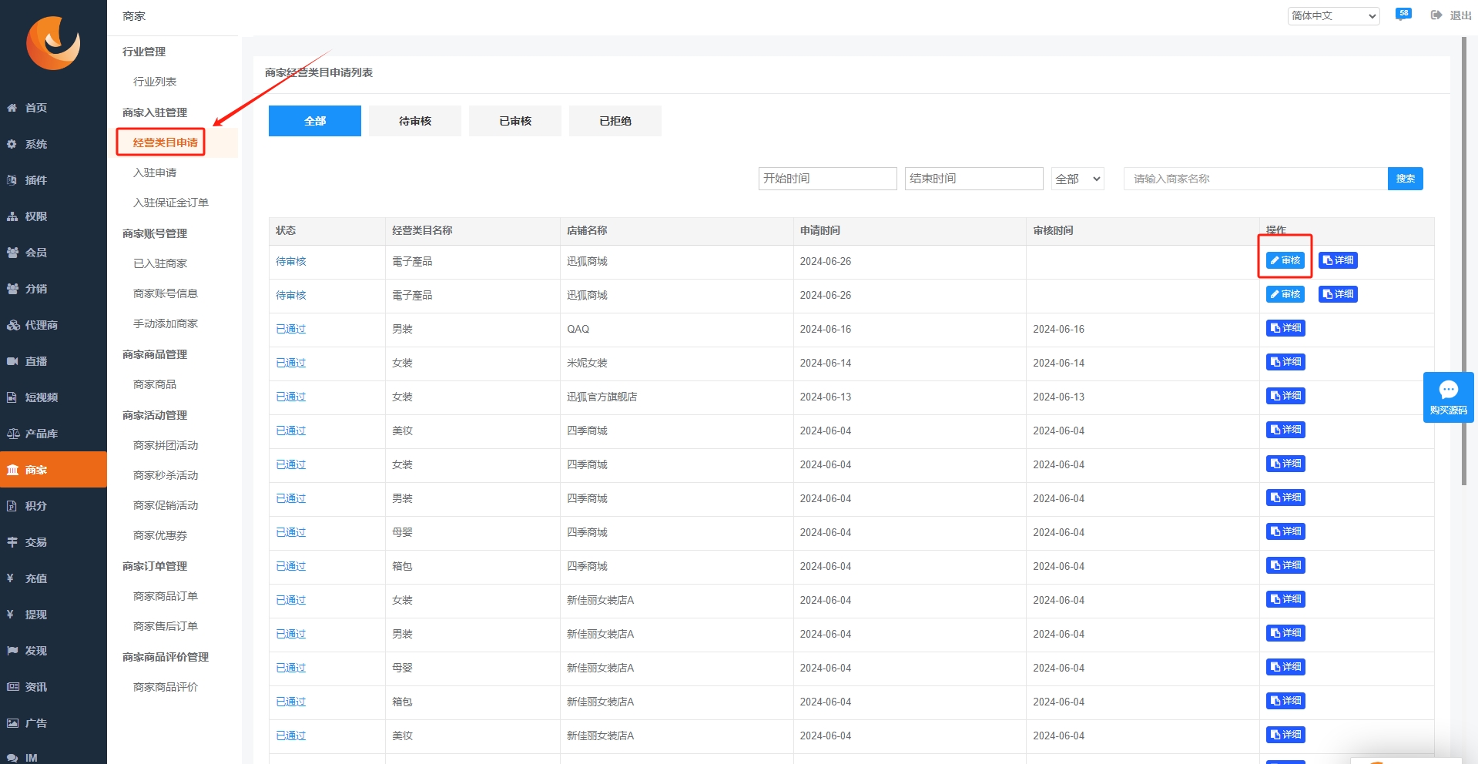The height and width of the screenshot is (764, 1478).
Task: Open 商家售后订单 in the submenu
Action: click(166, 626)
